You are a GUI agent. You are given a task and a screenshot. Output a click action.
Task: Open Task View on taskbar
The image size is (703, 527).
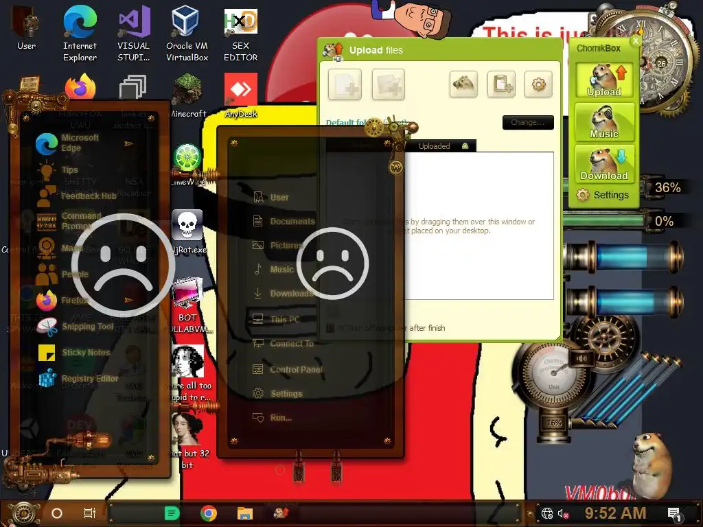[90, 513]
